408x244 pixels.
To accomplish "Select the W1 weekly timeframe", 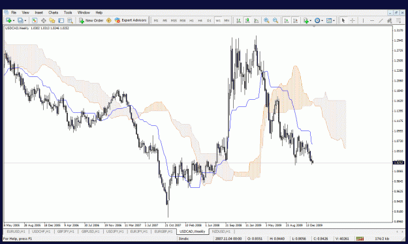I will click(x=218, y=20).
